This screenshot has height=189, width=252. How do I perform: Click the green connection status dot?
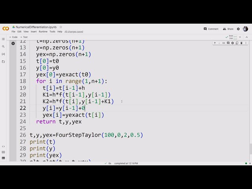pos(246,163)
